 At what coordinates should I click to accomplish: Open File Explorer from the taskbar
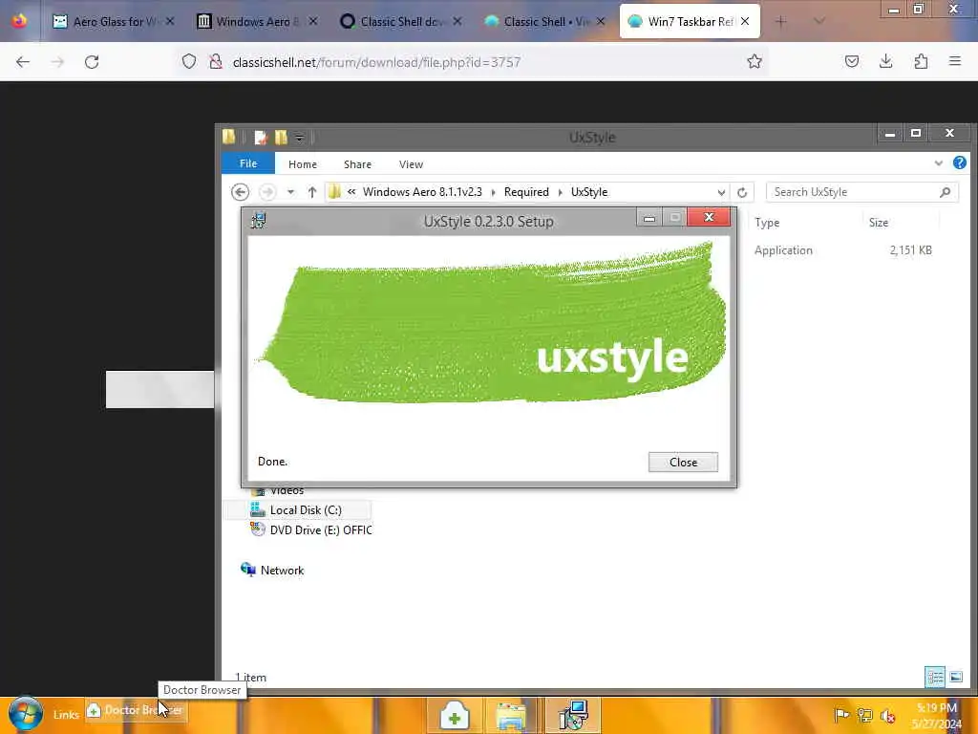[x=511, y=715]
